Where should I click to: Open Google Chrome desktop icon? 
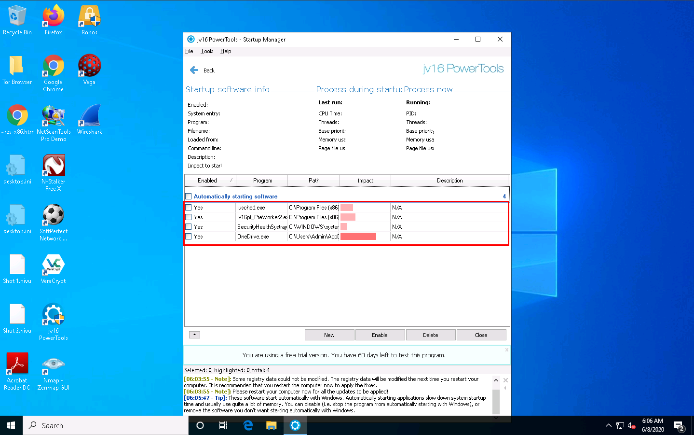[54, 73]
